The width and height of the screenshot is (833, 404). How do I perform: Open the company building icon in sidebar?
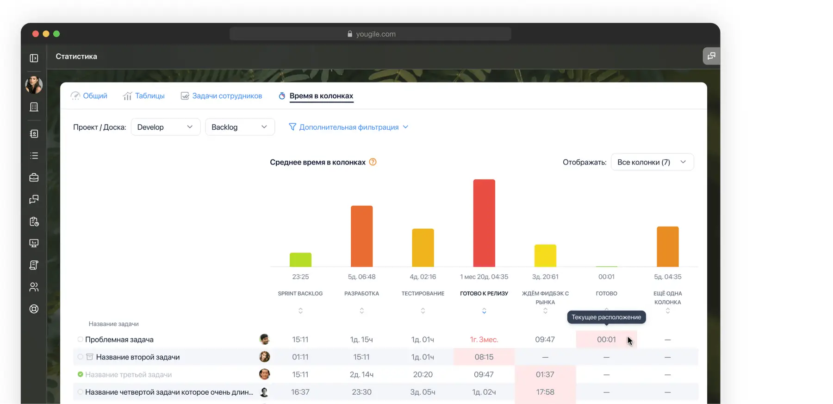click(x=34, y=107)
